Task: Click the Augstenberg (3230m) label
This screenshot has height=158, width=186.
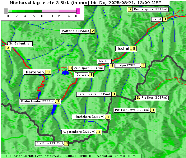Action: click(x=79, y=132)
